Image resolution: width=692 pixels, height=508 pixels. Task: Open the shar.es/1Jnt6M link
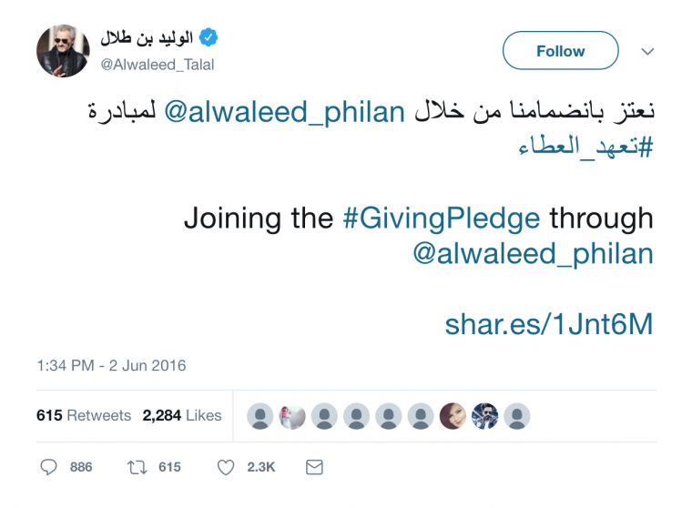tap(549, 324)
